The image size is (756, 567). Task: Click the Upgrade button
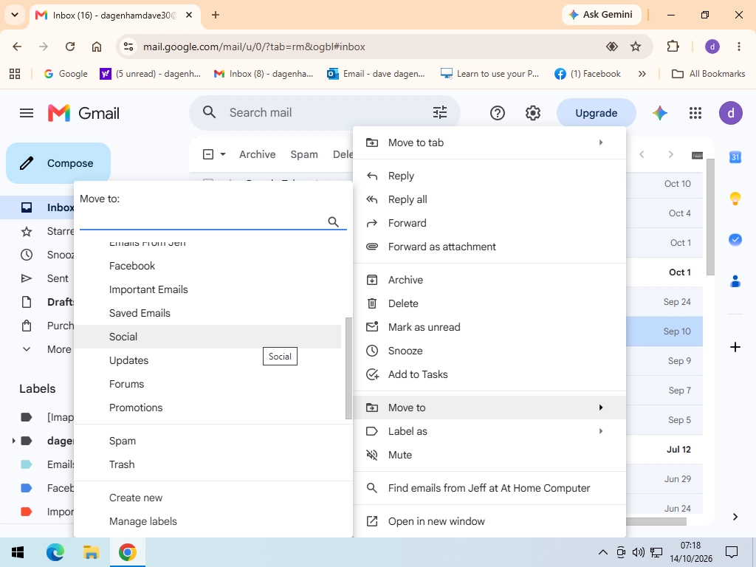point(597,113)
